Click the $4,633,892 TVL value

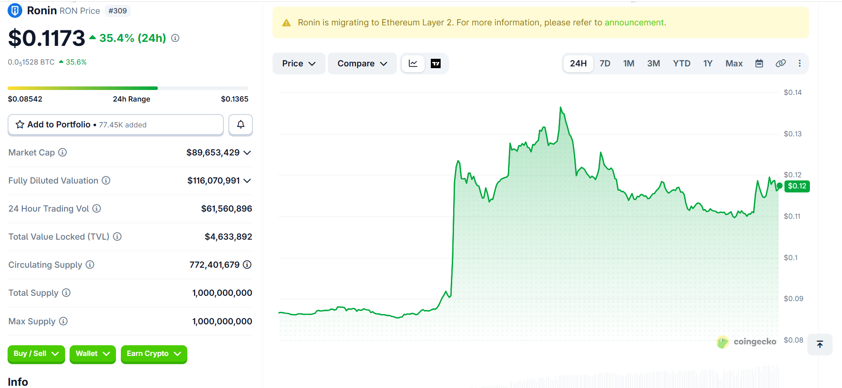(x=228, y=237)
